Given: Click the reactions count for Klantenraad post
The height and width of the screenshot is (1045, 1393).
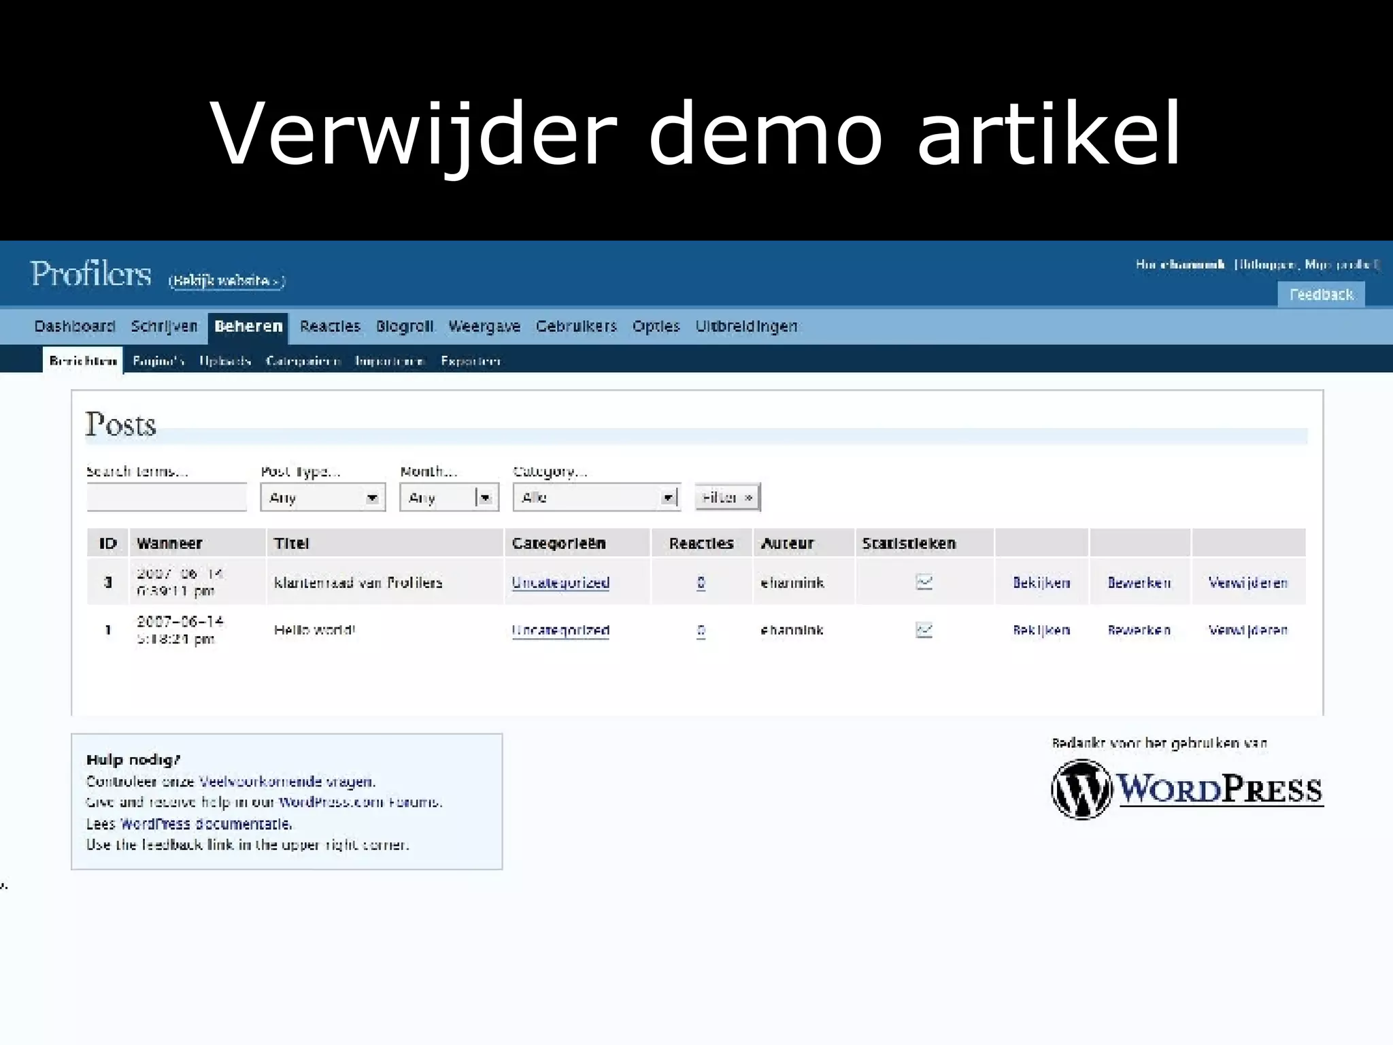Looking at the screenshot, I should tap(701, 582).
